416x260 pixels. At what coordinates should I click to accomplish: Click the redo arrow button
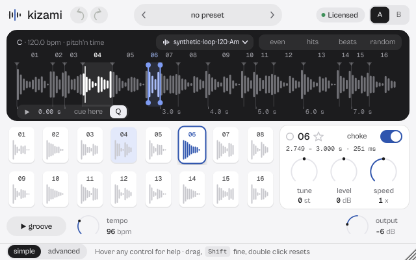[x=99, y=15]
